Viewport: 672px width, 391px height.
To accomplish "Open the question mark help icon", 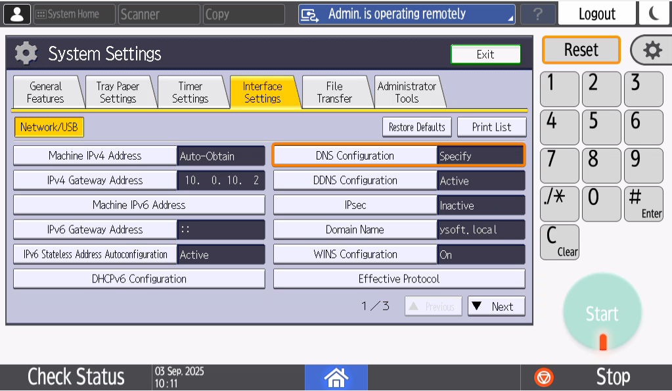I will tap(537, 14).
